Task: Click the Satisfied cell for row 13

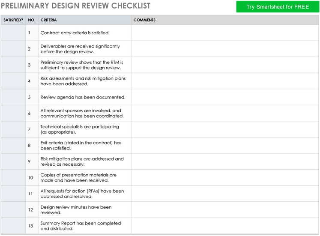Action: [x=13, y=226]
